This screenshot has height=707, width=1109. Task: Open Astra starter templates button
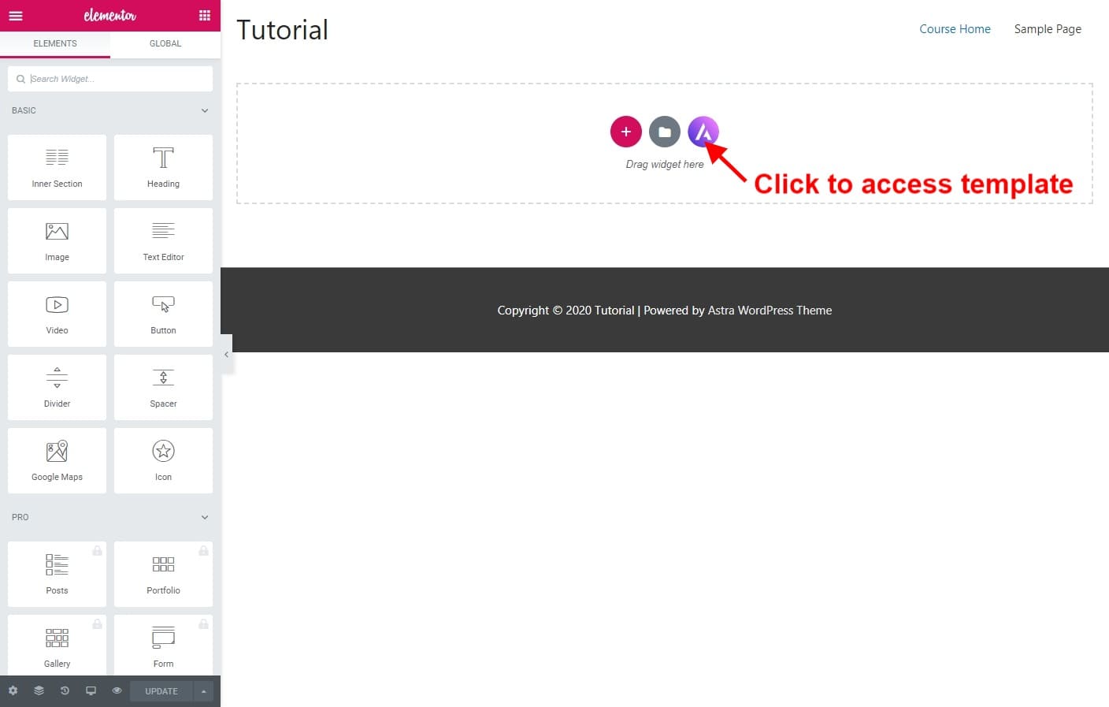click(x=703, y=132)
